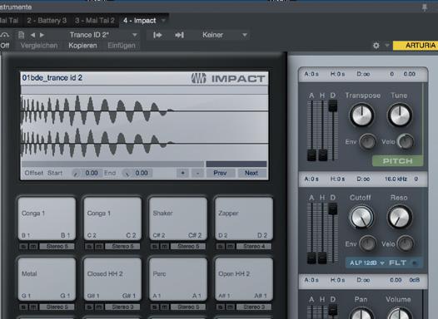
Task: Switch to the 3 - Mai Tai 2 tab
Action: (x=95, y=21)
